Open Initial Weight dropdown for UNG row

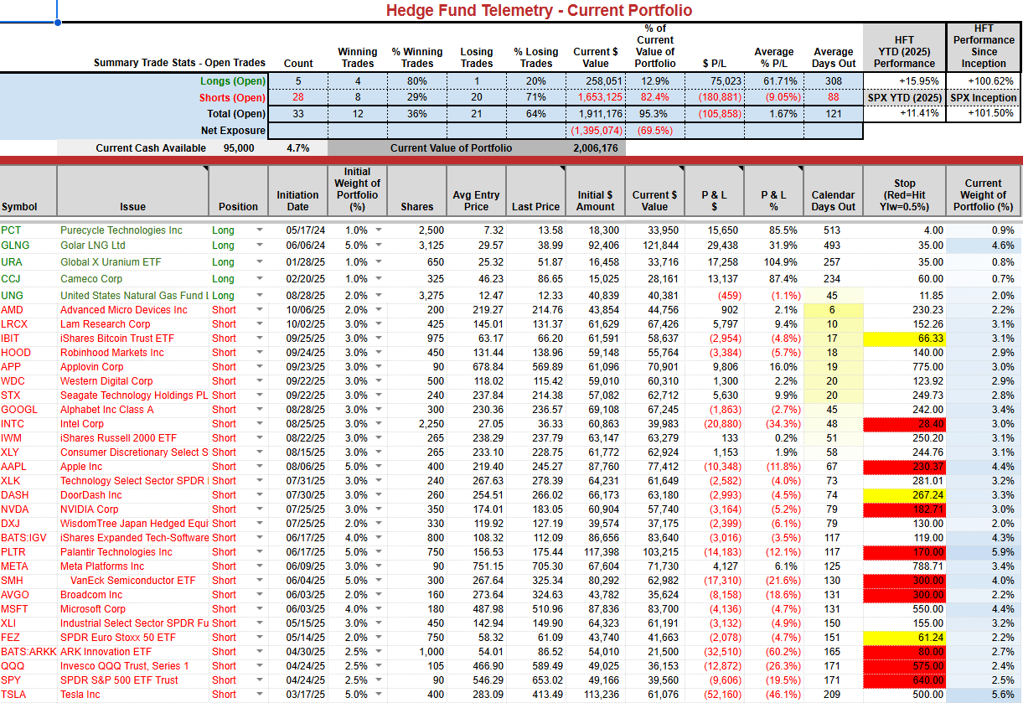pyautogui.click(x=379, y=296)
